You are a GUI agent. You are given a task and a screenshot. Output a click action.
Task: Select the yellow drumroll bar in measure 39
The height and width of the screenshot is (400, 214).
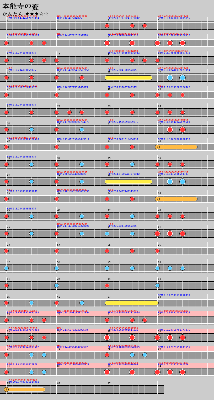128,182
